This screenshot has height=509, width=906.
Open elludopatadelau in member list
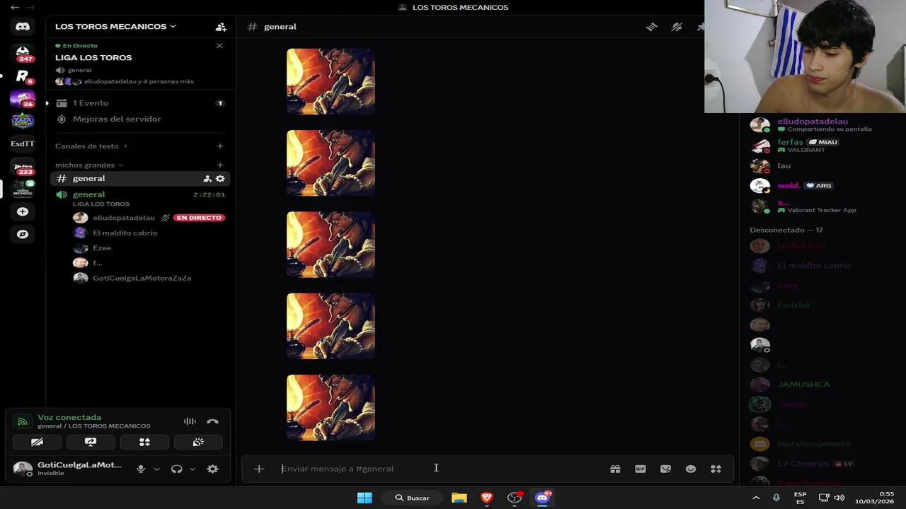[x=813, y=124]
